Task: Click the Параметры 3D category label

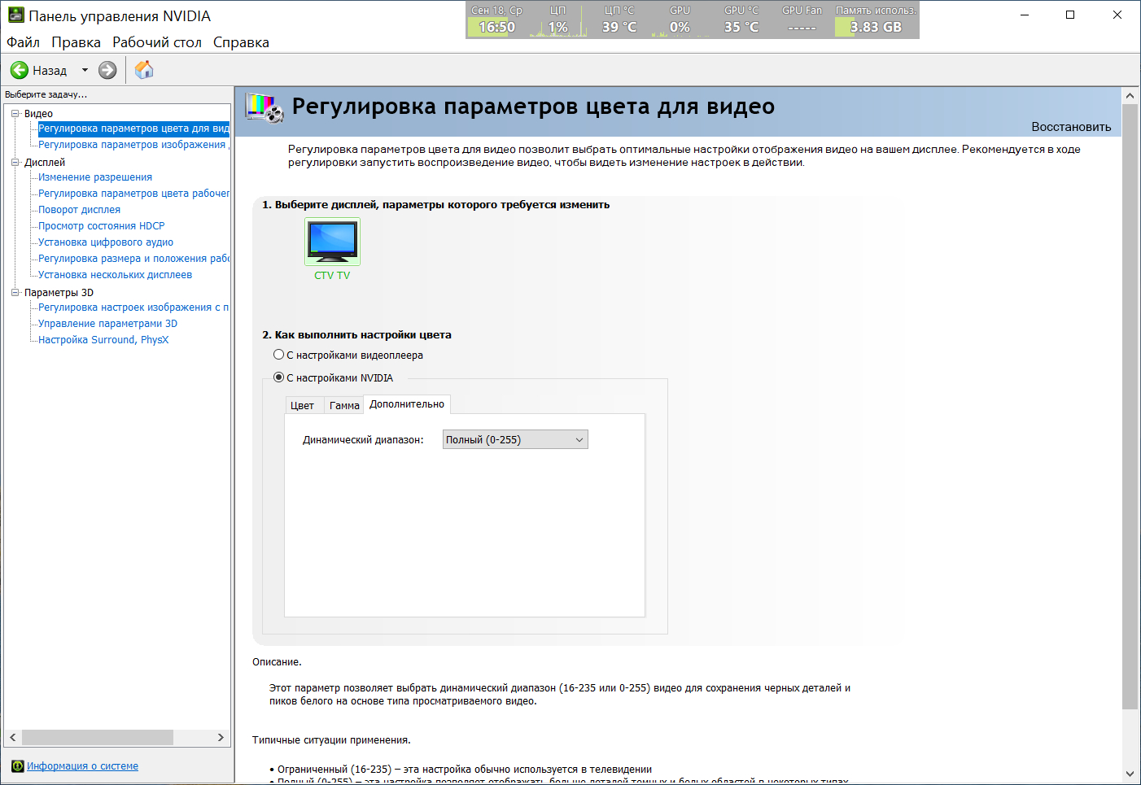Action: [x=59, y=293]
